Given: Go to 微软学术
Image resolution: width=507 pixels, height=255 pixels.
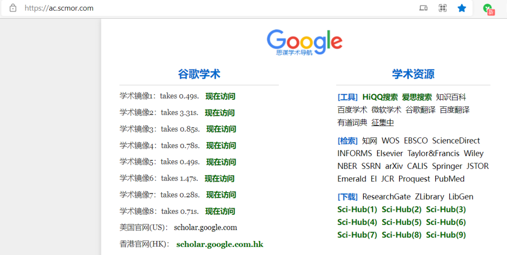Looking at the screenshot, I should click(x=386, y=110).
